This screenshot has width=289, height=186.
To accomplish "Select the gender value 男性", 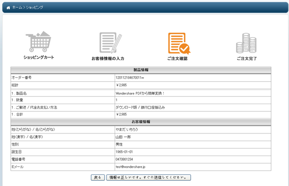I will tap(119, 145).
